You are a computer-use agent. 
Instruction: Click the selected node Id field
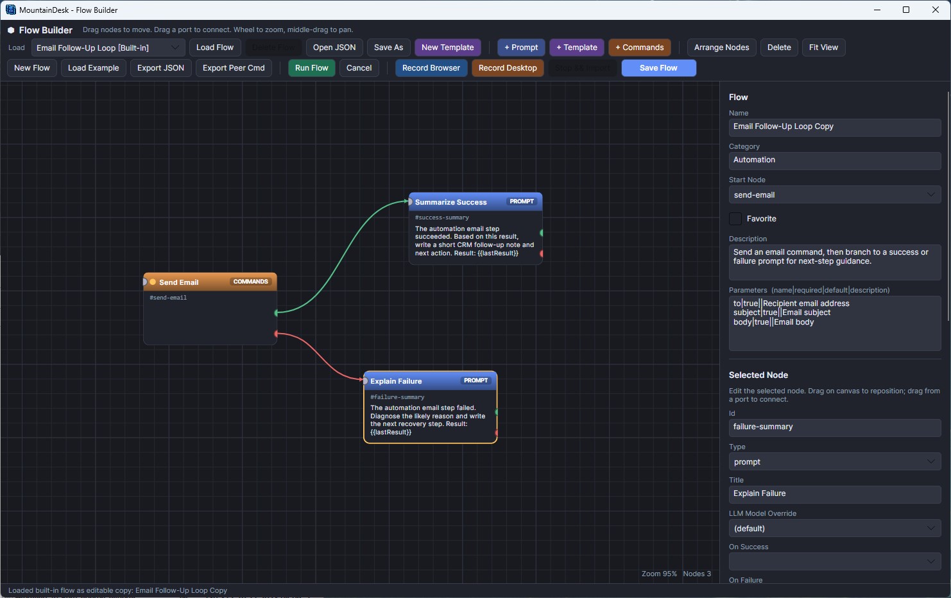(x=835, y=427)
